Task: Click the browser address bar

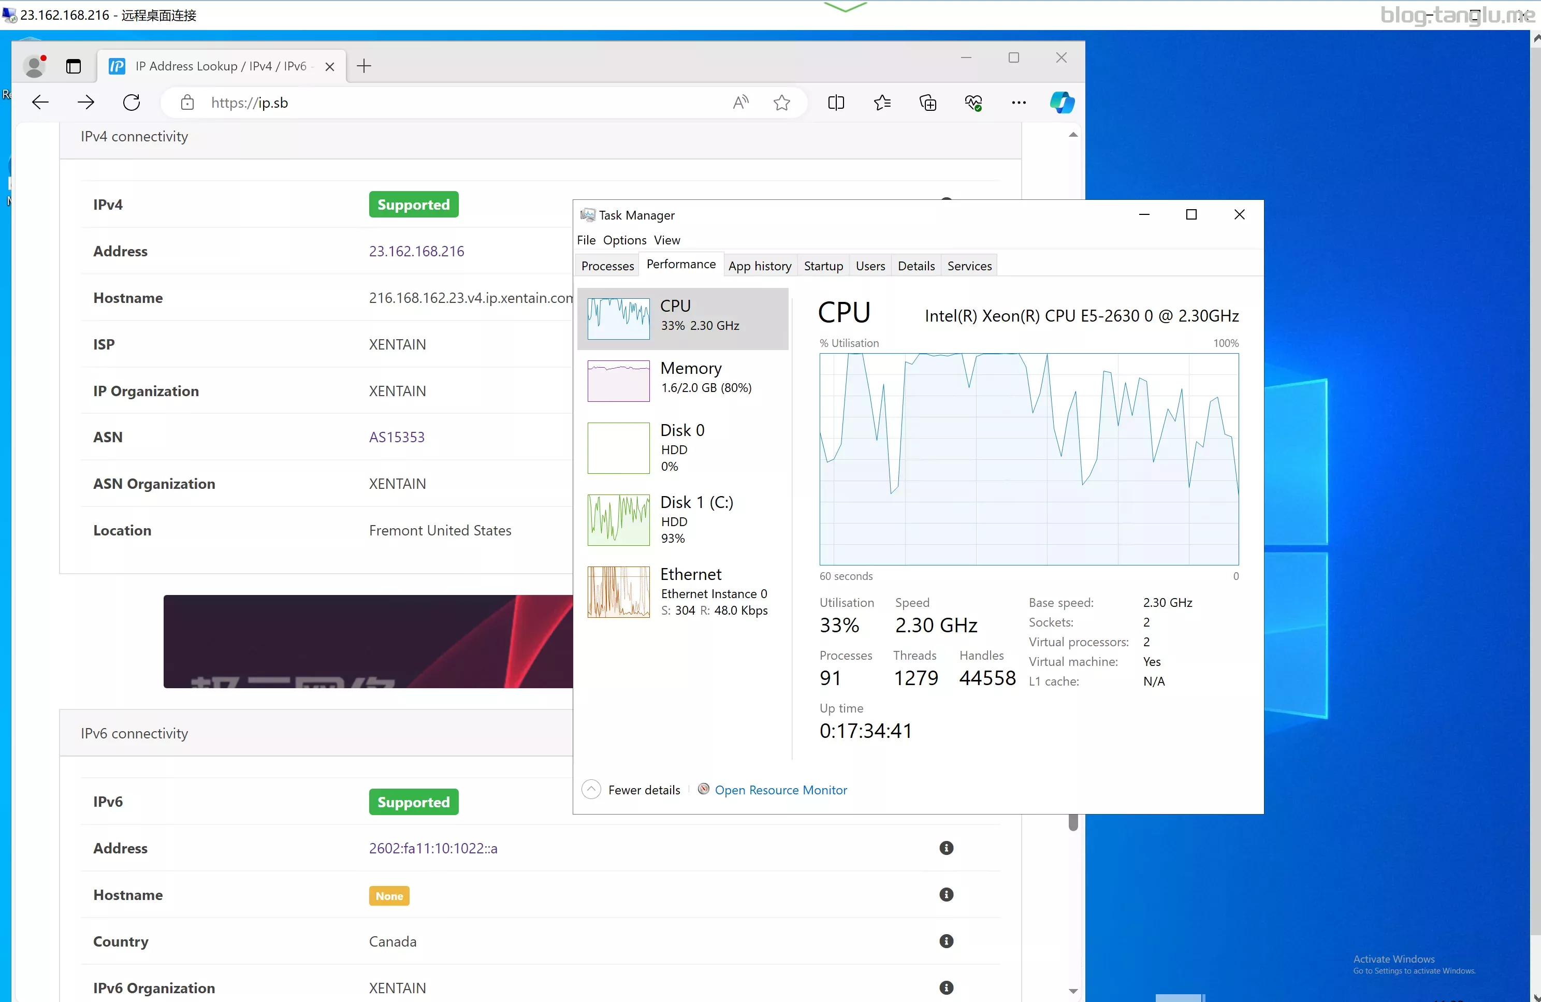Action: pyautogui.click(x=453, y=103)
